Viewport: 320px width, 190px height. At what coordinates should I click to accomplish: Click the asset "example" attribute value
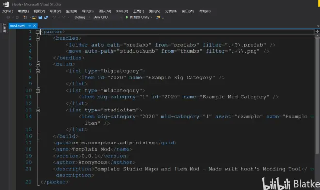point(248,116)
